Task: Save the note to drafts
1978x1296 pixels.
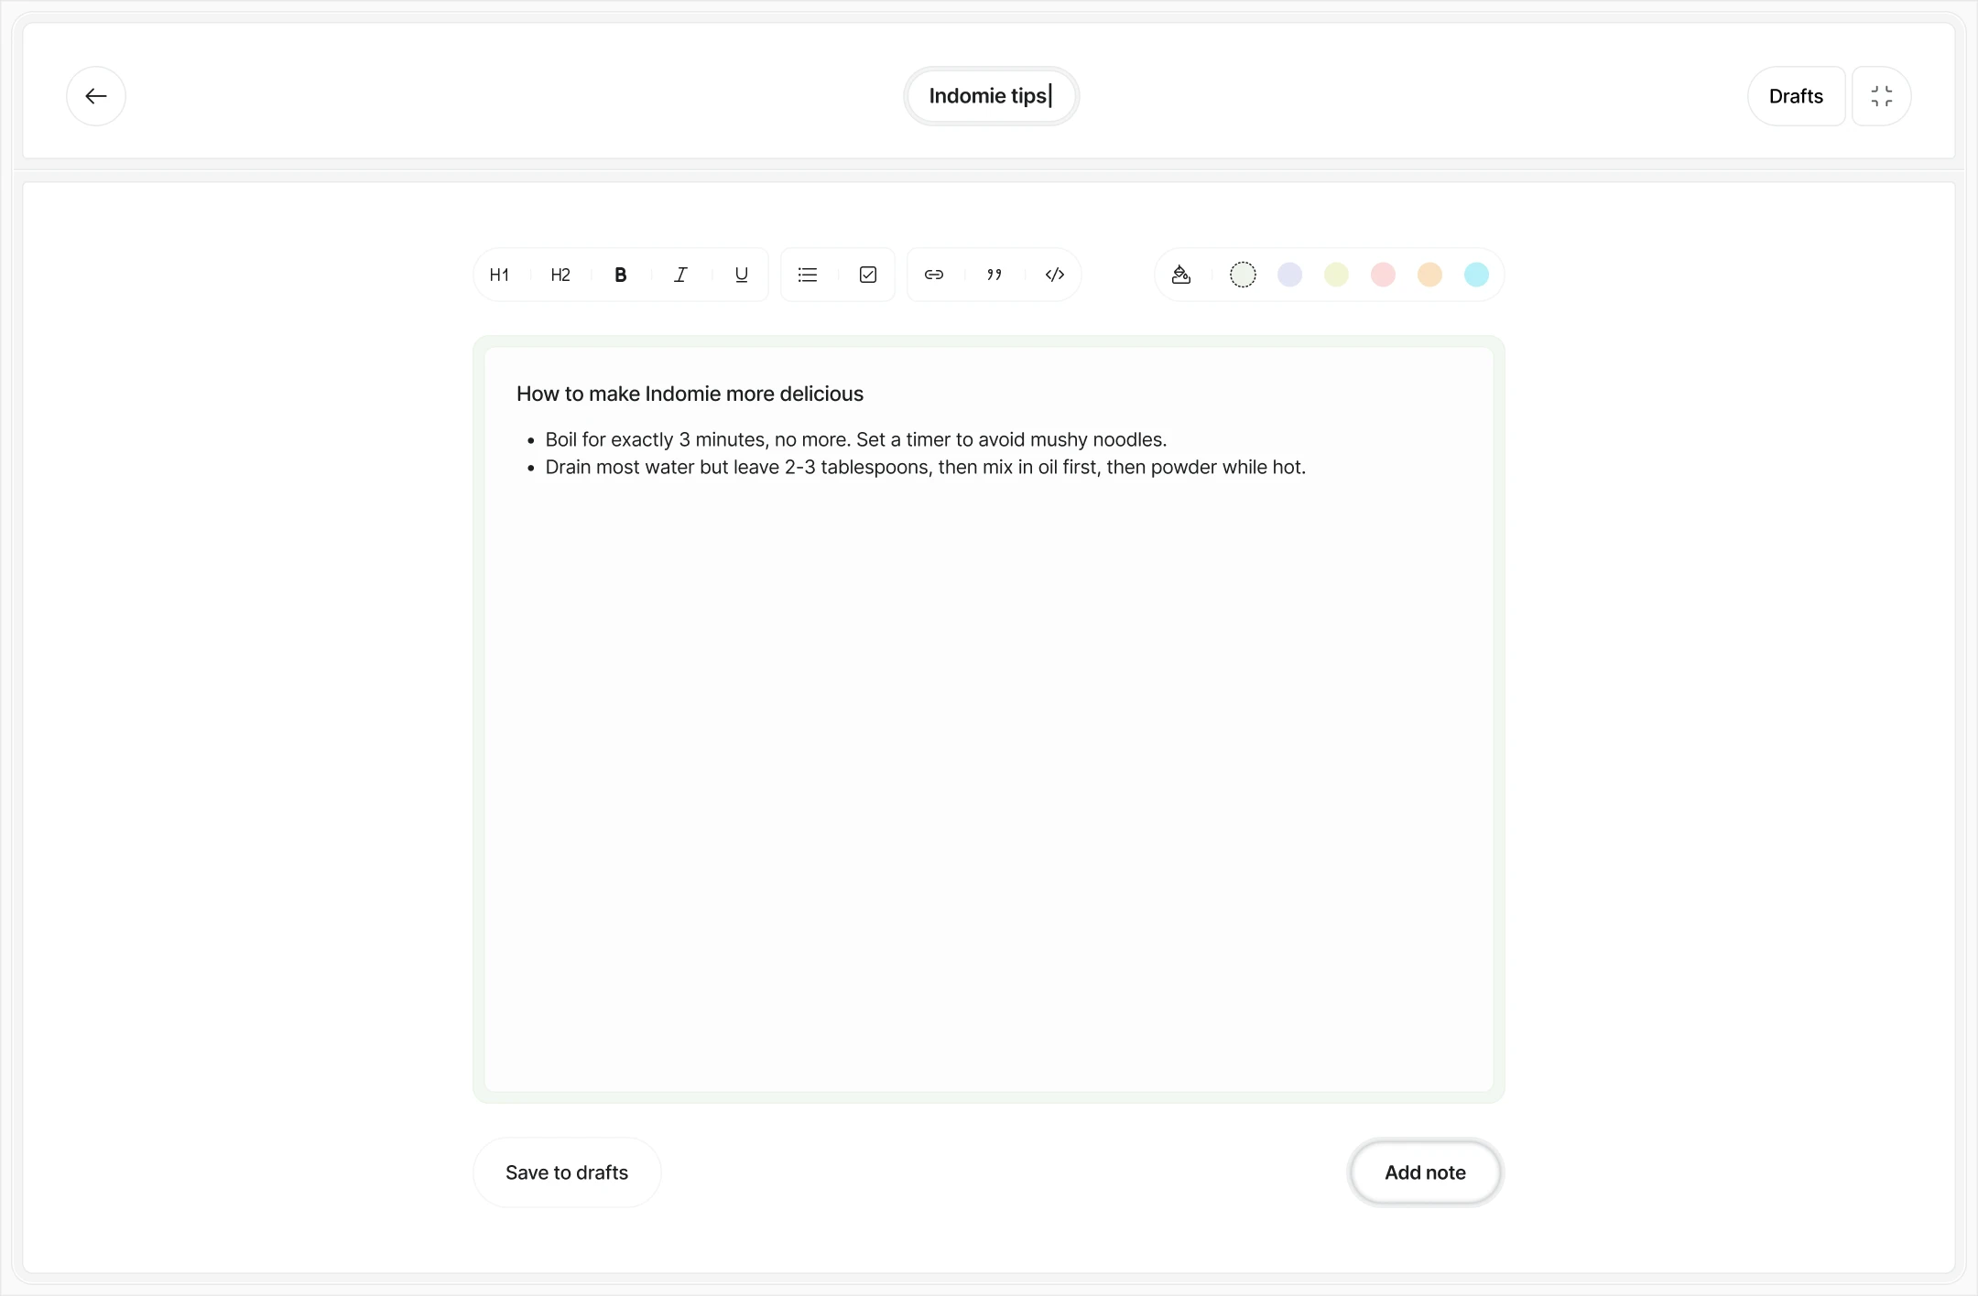Action: click(x=566, y=1172)
